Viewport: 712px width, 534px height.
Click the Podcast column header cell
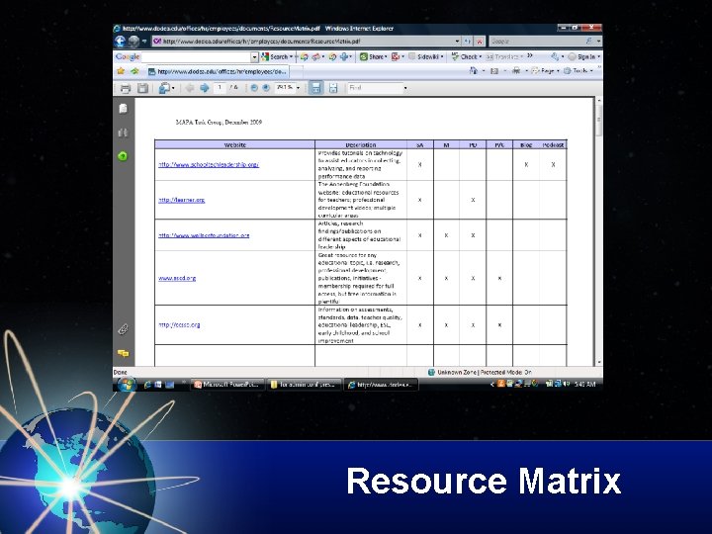553,144
